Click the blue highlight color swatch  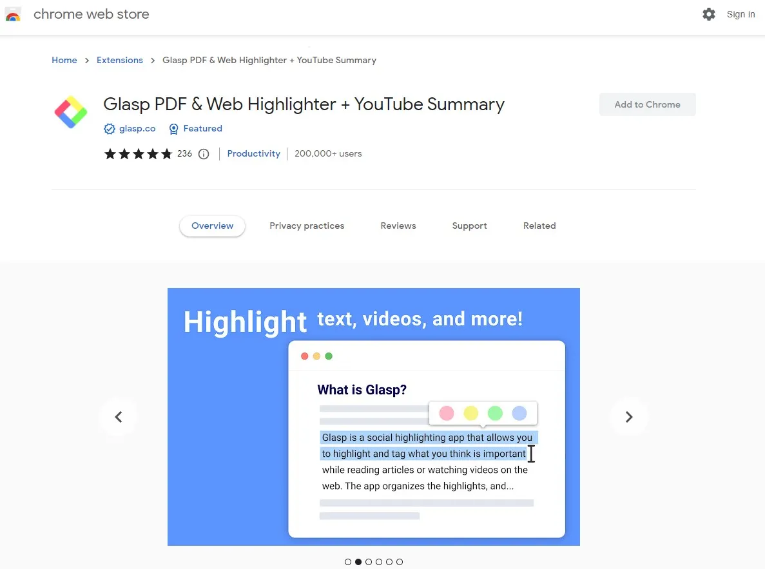[519, 413]
